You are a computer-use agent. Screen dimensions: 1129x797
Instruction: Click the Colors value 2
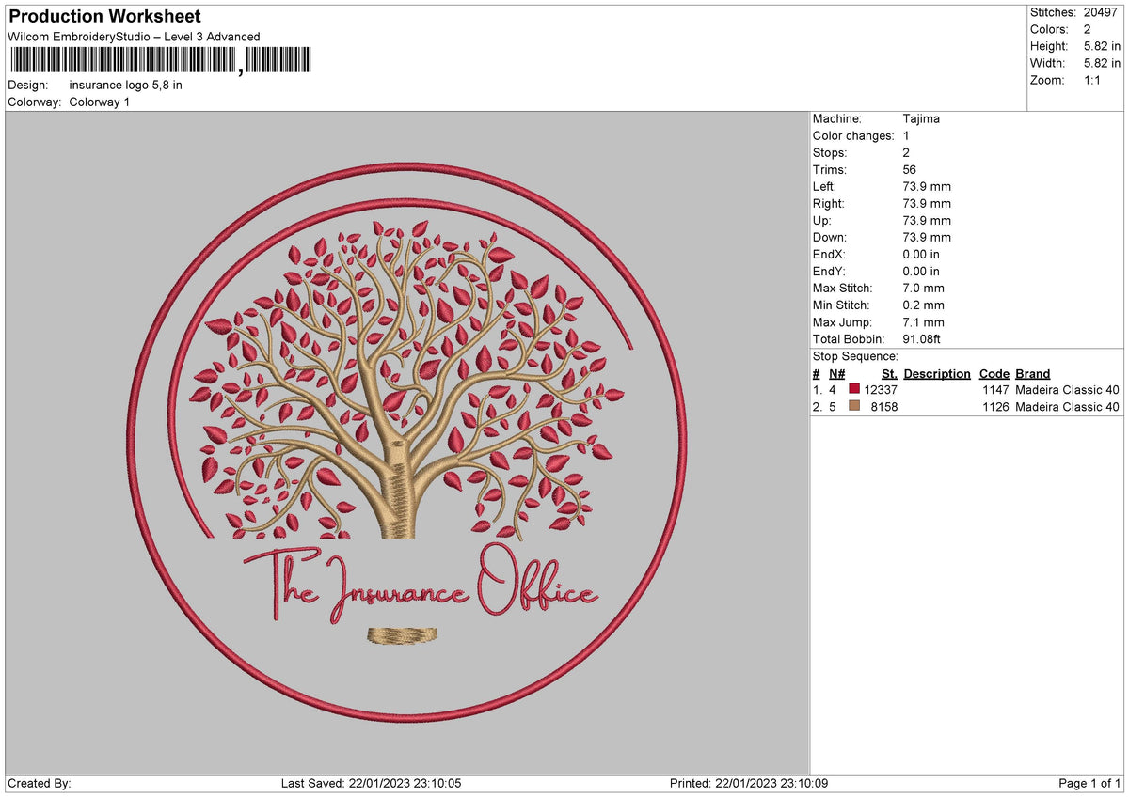(1088, 29)
